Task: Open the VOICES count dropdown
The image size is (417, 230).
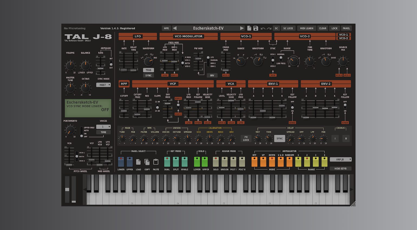Action: pos(103,127)
